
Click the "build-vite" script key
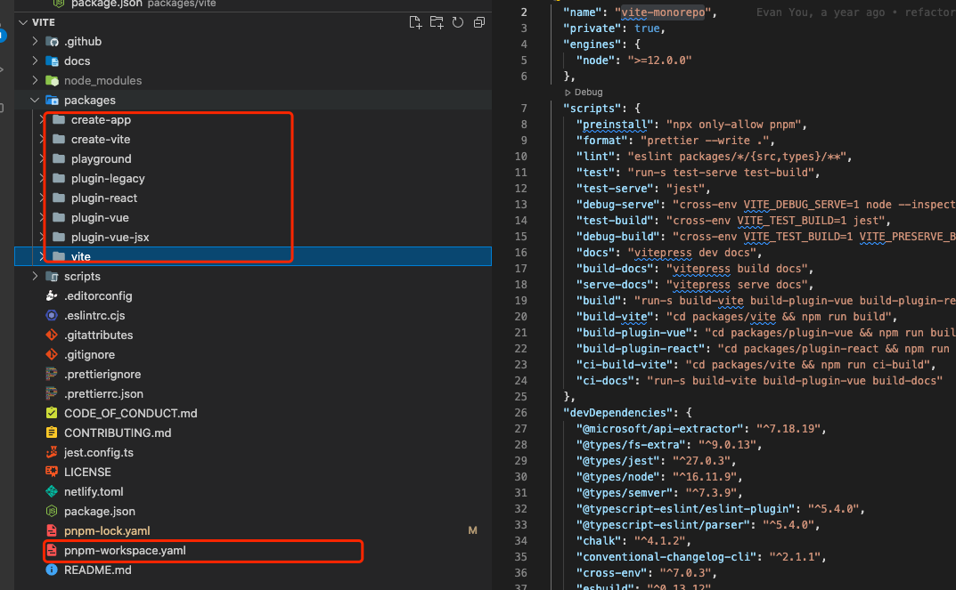[x=615, y=317]
